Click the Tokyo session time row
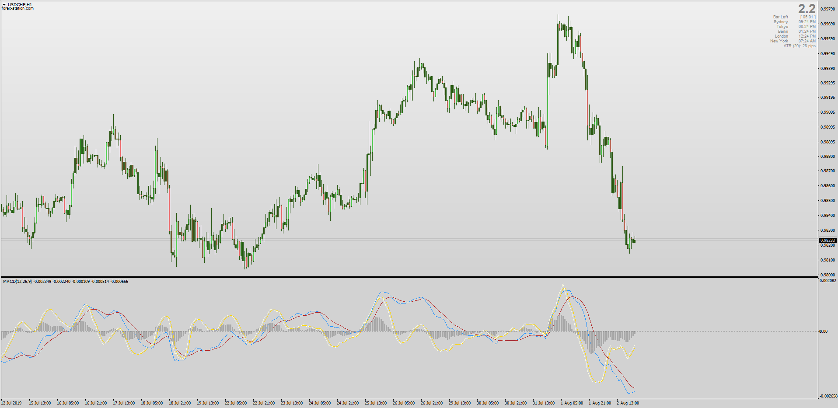This screenshot has height=408, width=838. [x=796, y=27]
